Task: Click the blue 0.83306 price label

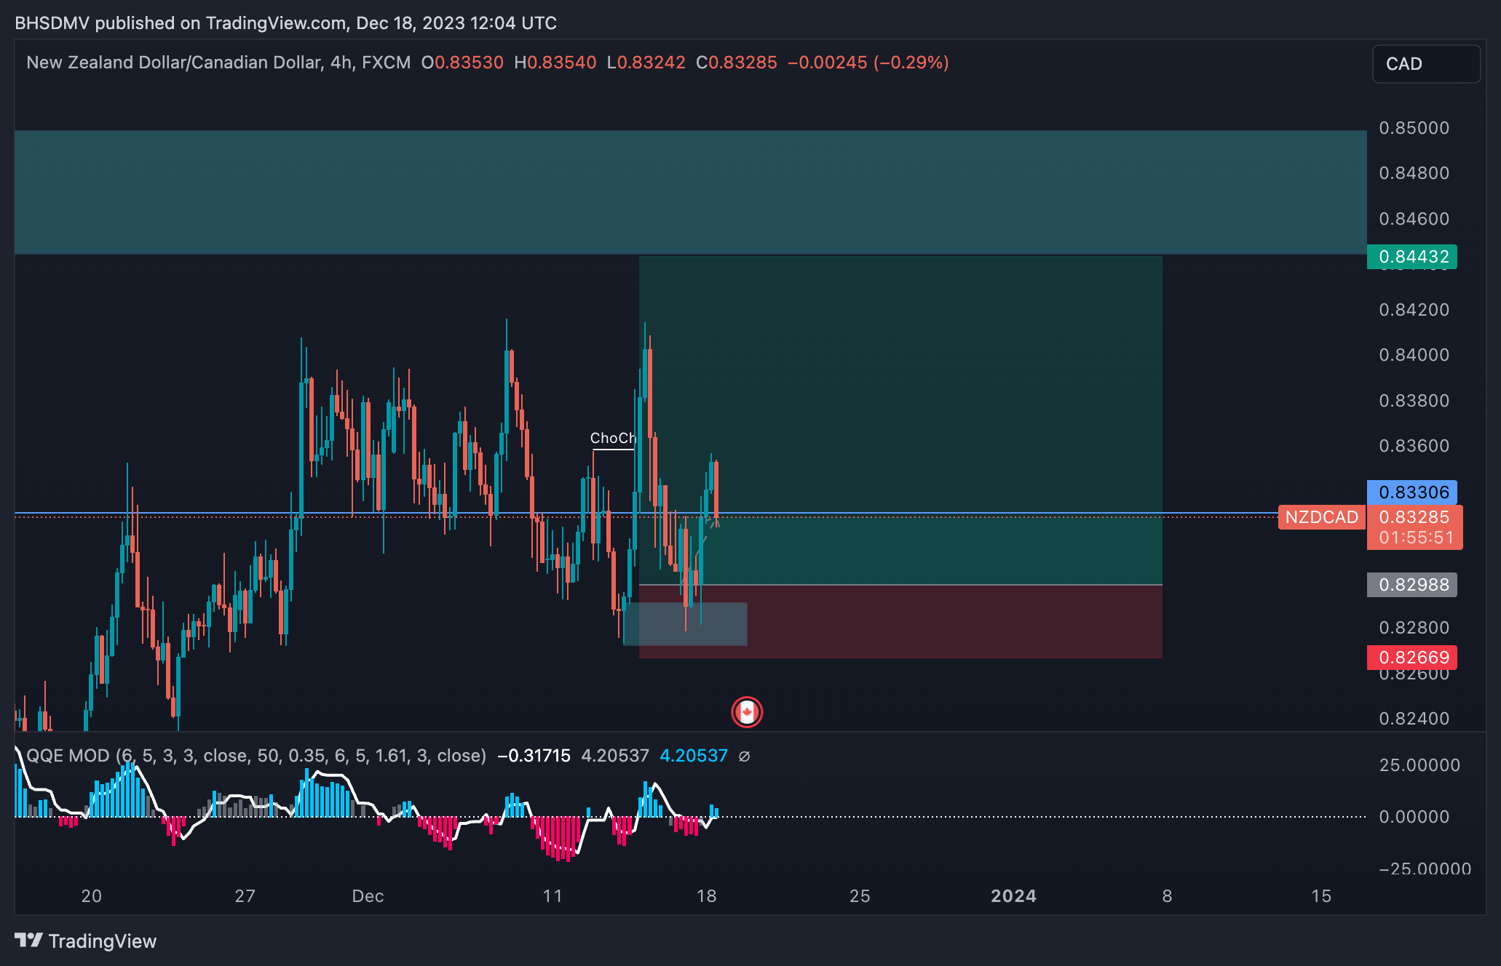Action: [x=1411, y=492]
